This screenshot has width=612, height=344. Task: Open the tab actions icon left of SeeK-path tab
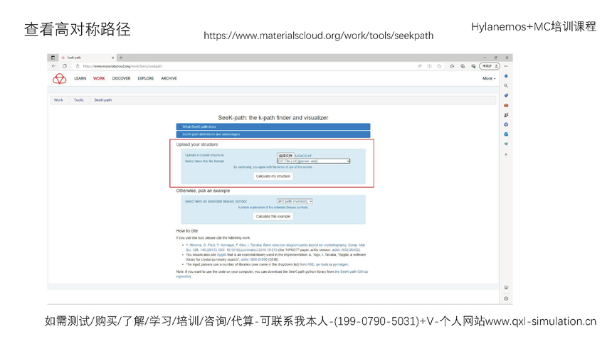53,58
